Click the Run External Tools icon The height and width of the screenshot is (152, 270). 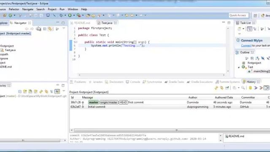(79, 15)
